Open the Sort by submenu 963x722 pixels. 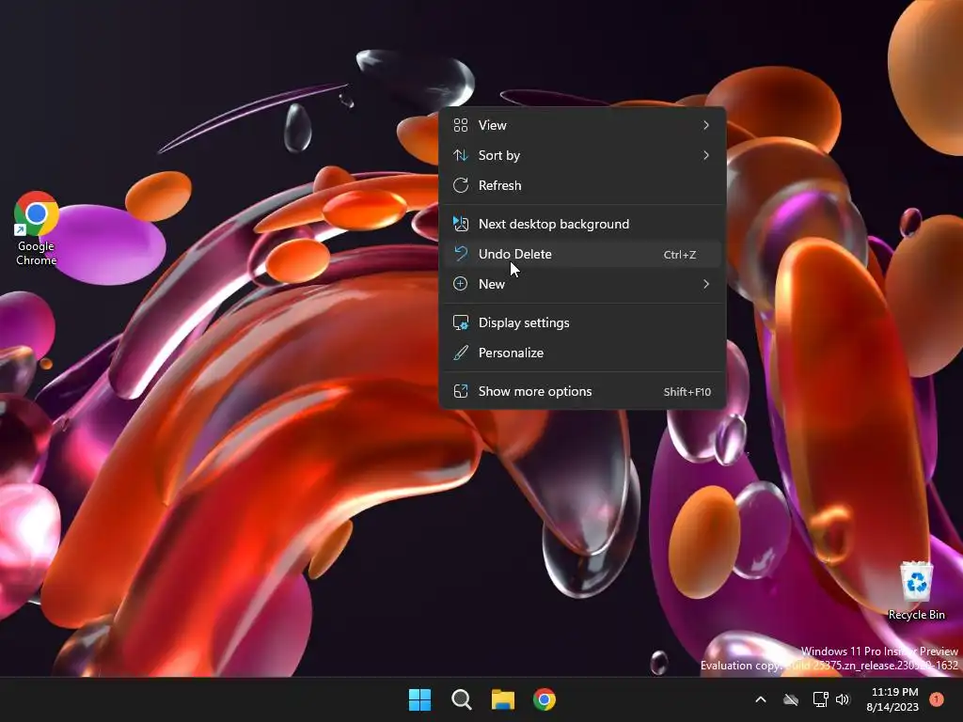tap(582, 155)
